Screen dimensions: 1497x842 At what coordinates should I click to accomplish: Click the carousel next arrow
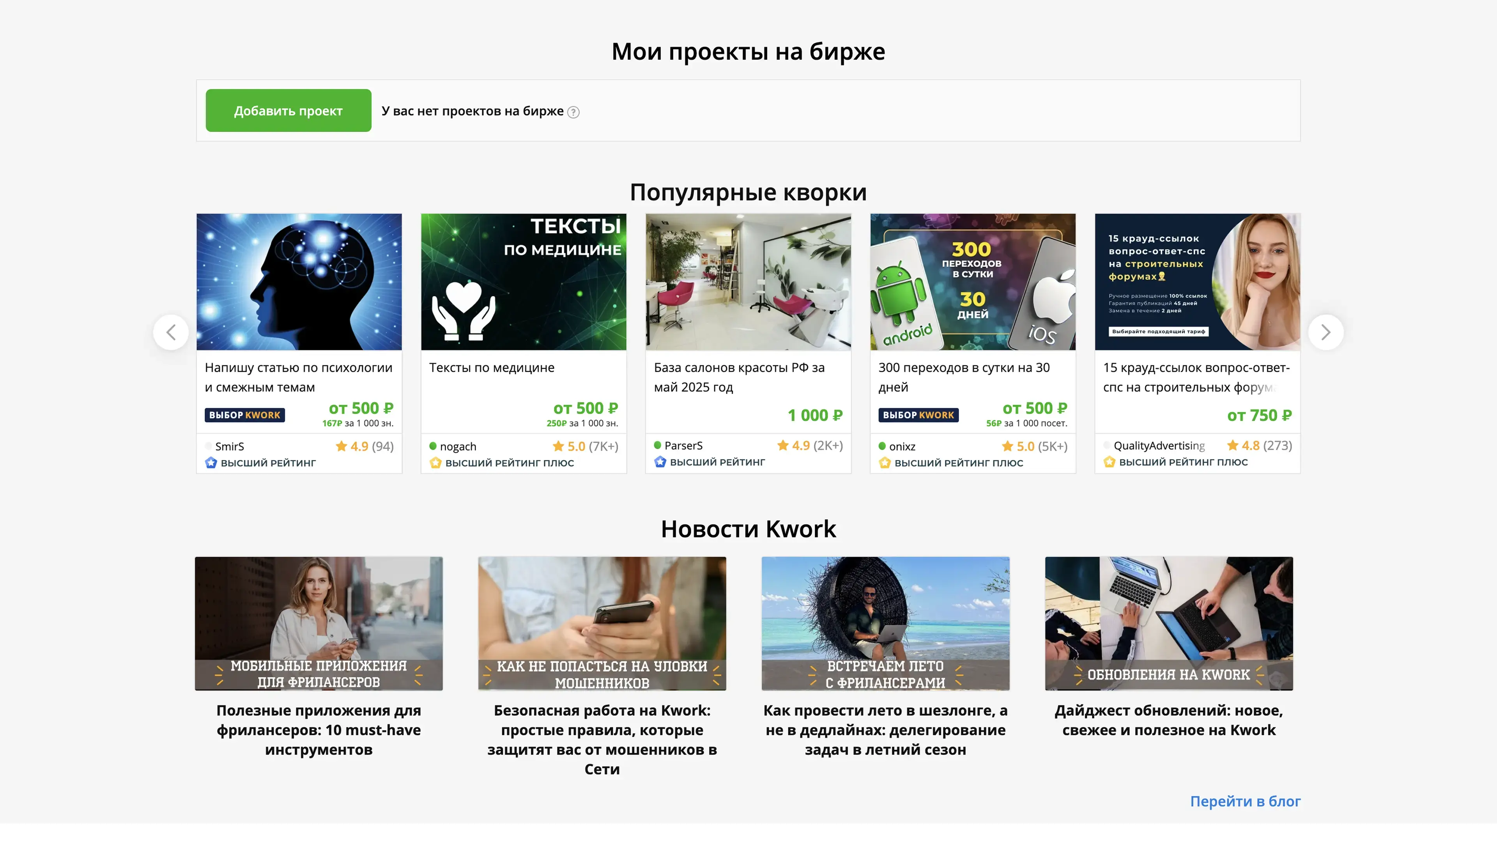click(1325, 333)
